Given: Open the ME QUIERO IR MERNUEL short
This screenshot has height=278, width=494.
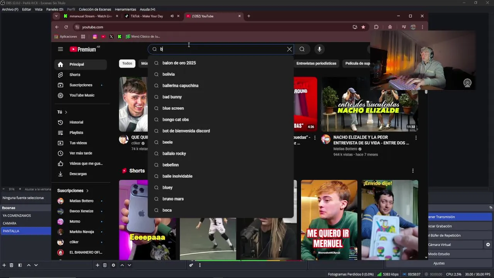Looking at the screenshot, I should (329, 220).
